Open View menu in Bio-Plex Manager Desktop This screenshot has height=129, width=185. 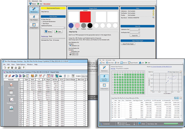coord(13,64)
